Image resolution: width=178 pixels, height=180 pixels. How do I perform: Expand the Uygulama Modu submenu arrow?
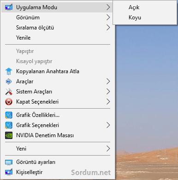pyautogui.click(x=108, y=7)
